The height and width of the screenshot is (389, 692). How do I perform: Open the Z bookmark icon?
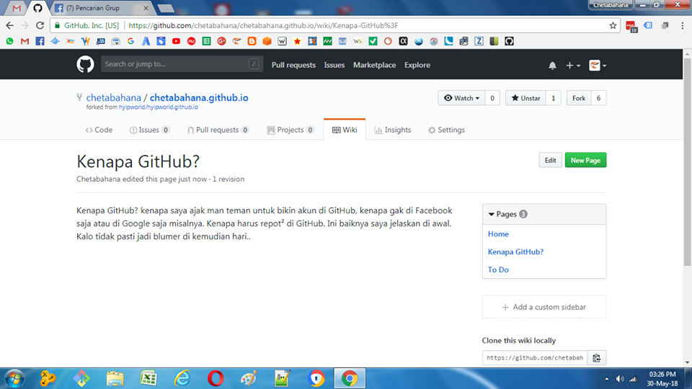coord(479,41)
